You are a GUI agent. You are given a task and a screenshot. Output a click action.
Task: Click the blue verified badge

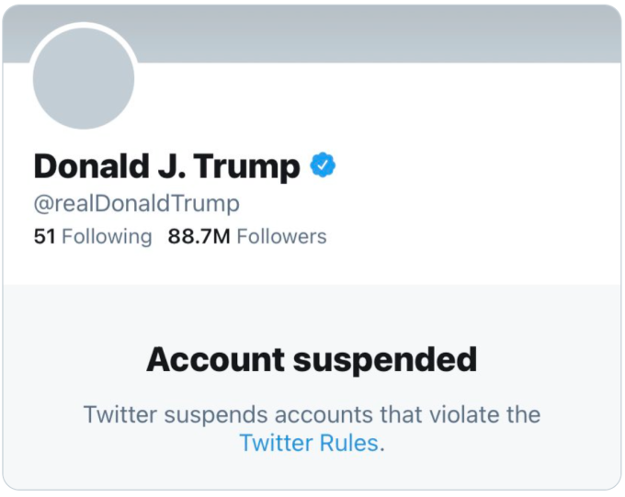[323, 165]
